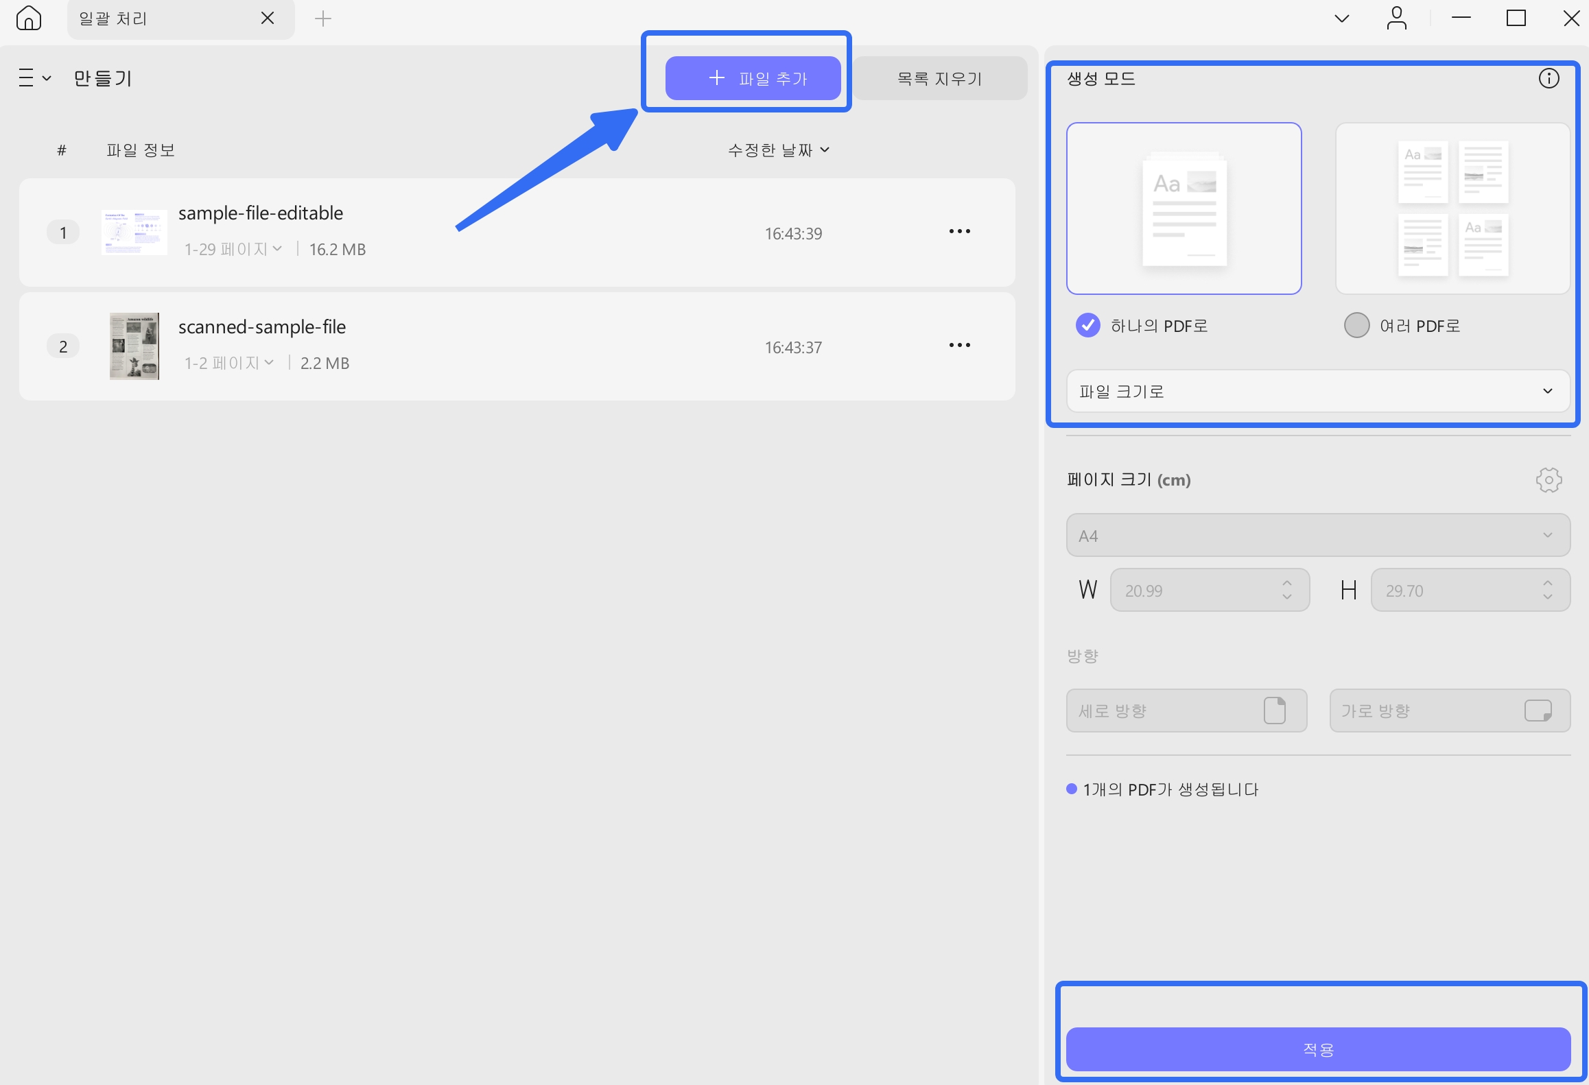Click the 2.2 MB file size
Viewport: 1589px width, 1085px height.
pos(325,363)
